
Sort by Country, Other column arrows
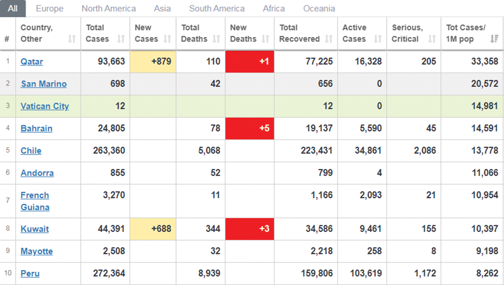click(72, 39)
